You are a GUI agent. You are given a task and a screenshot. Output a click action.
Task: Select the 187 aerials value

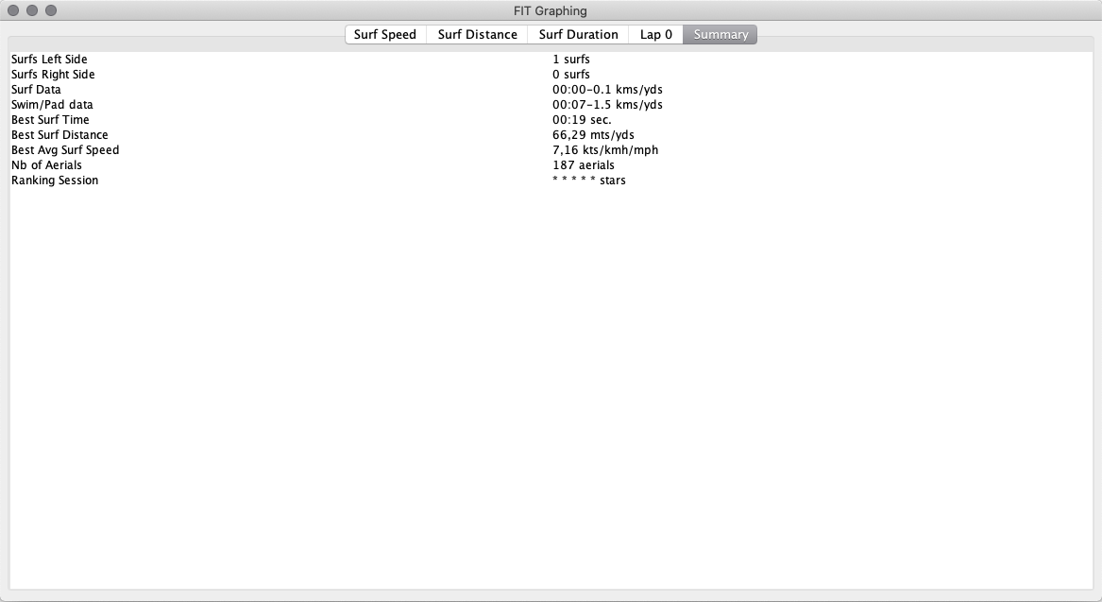pos(583,165)
